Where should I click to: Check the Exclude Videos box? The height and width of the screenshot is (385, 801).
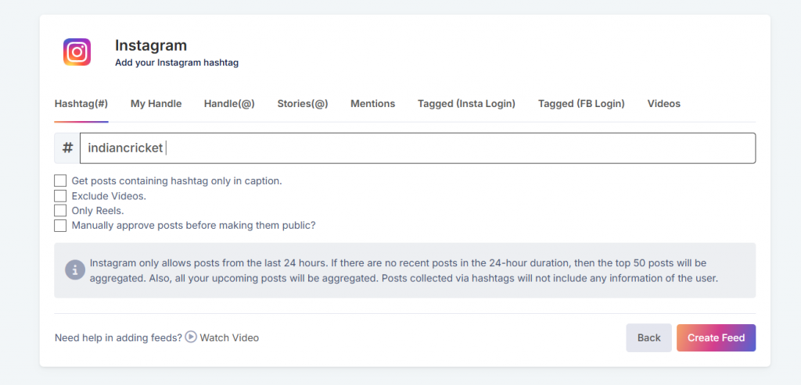[x=60, y=195]
